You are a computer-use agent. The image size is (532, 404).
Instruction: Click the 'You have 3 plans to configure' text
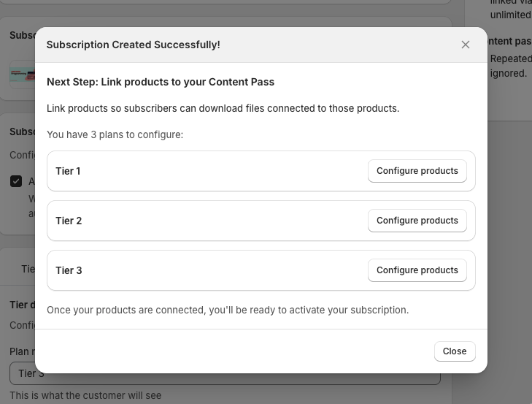[x=115, y=134]
